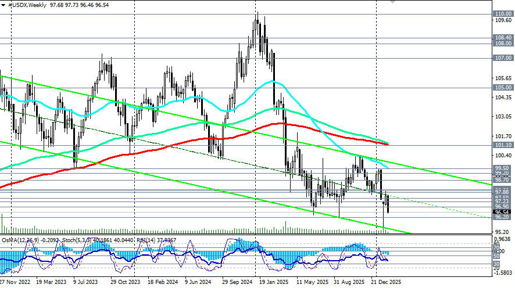Click the 96.20 price level label
The image size is (515, 288).
(x=502, y=217)
